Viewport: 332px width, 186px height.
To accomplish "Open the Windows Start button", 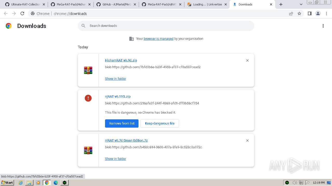I will coord(7,182).
